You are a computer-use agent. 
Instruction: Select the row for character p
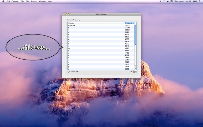pyautogui.click(x=101, y=58)
